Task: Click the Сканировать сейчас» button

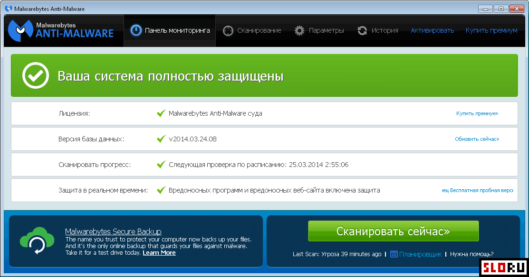Action: tap(394, 231)
